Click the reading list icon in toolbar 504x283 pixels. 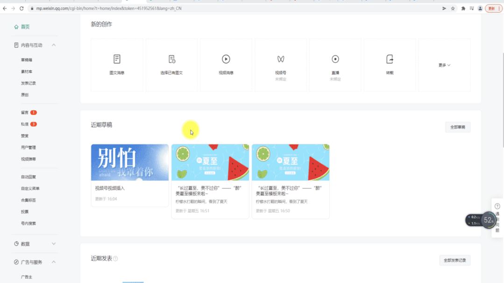pyautogui.click(x=471, y=9)
